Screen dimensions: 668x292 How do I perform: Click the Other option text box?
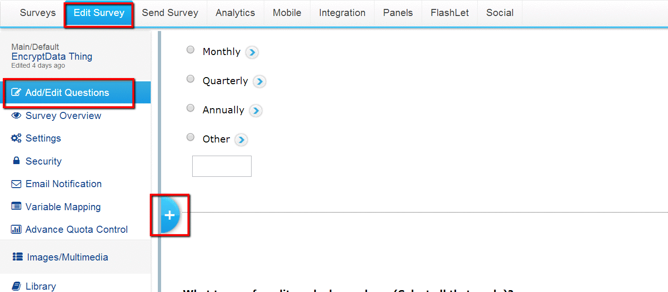tap(222, 166)
